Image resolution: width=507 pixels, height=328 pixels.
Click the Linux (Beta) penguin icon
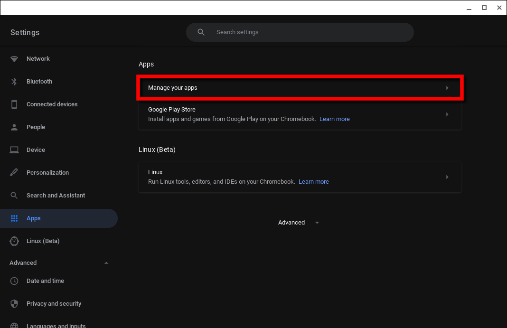pyautogui.click(x=14, y=241)
